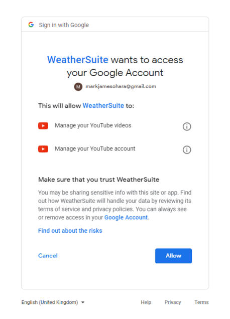Screen dimensions: 230x319
Task: Open the Help footer link
Action: point(146,302)
